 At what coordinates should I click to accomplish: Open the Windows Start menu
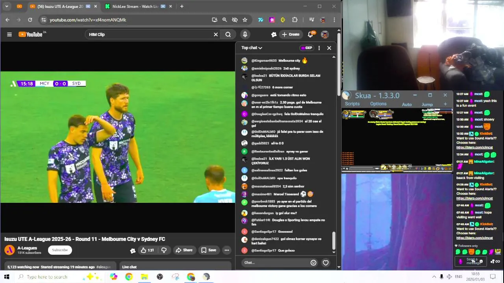[7, 277]
